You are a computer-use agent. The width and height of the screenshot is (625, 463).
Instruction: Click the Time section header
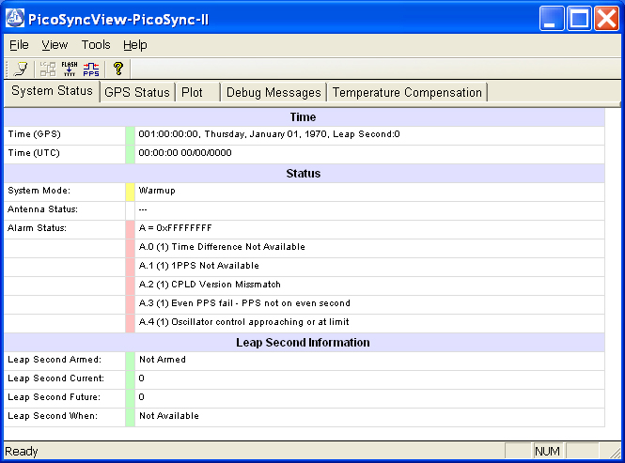(x=304, y=116)
